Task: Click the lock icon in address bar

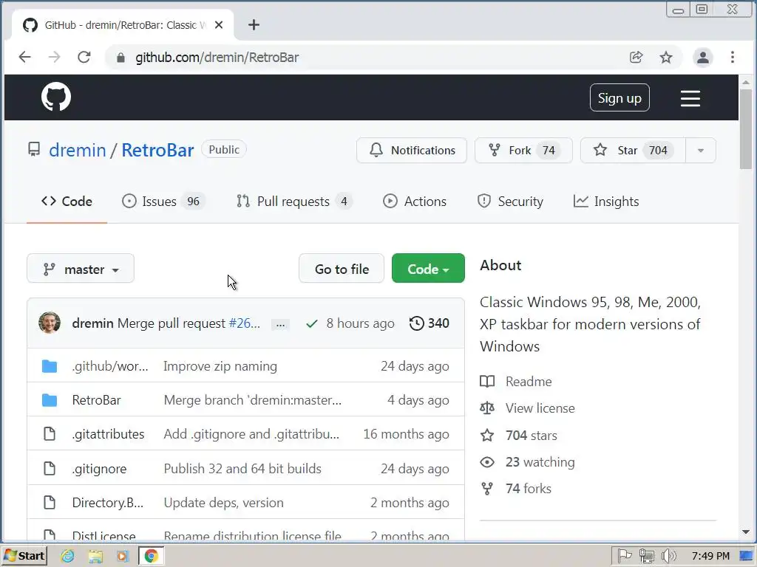Action: 120,58
